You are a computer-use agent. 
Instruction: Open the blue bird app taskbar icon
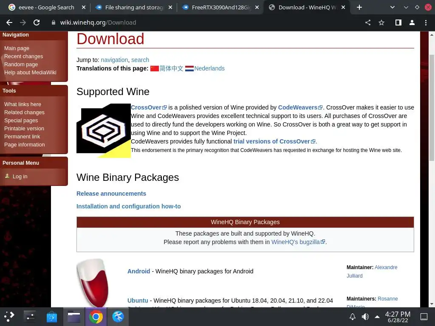(x=118, y=317)
